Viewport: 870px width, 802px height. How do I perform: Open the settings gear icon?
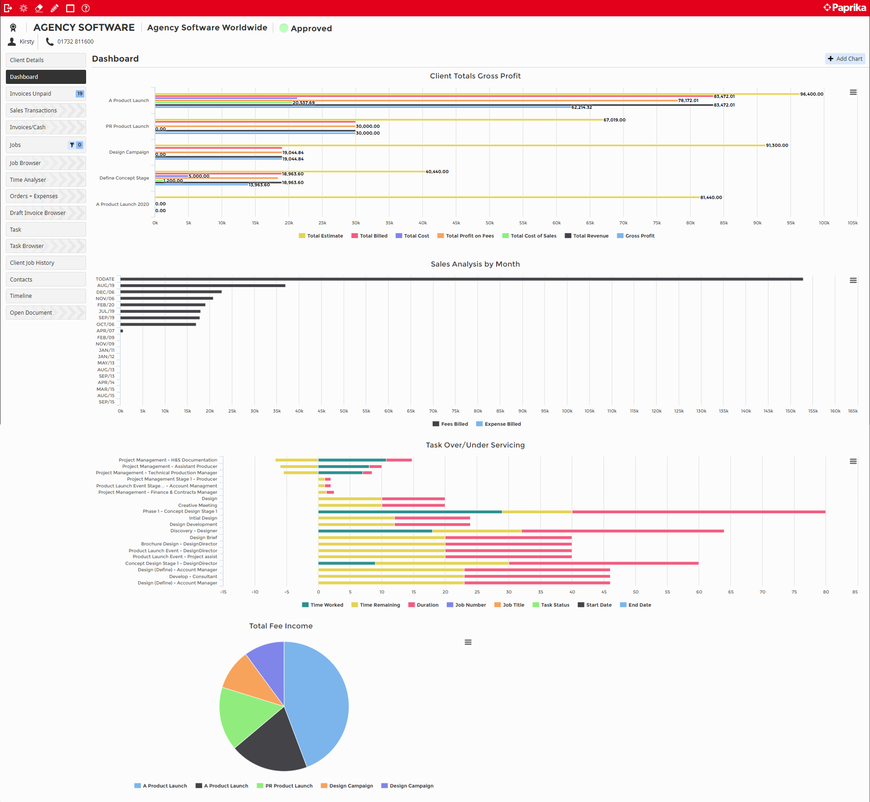[24, 8]
